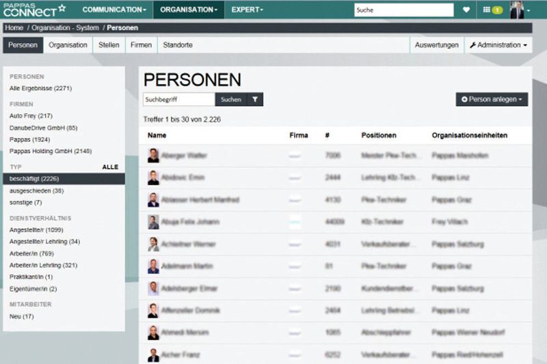This screenshot has width=547, height=364.
Task: Click the heart favorites icon
Action: [x=466, y=10]
